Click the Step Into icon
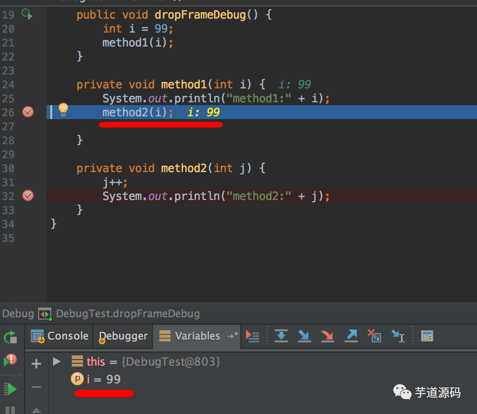477x414 pixels. [x=304, y=336]
